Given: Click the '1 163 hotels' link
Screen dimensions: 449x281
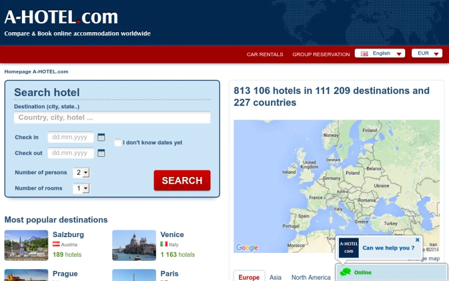Looking at the screenshot, I should 177,255.
